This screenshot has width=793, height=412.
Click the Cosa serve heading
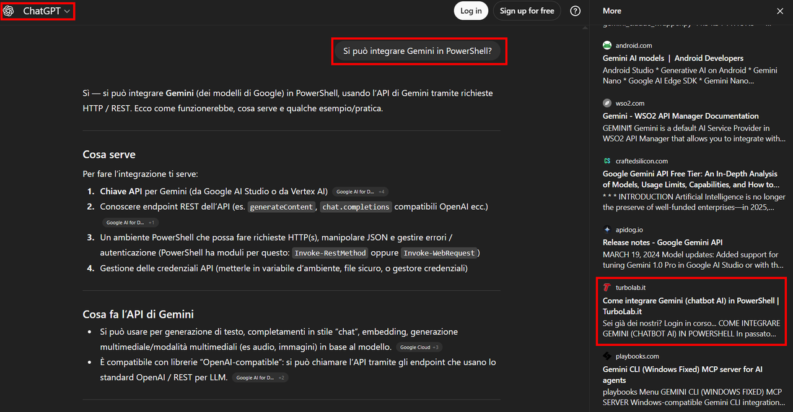coord(109,155)
